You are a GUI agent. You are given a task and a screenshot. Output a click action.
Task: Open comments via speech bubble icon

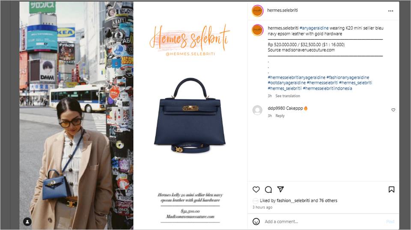[x=268, y=189]
